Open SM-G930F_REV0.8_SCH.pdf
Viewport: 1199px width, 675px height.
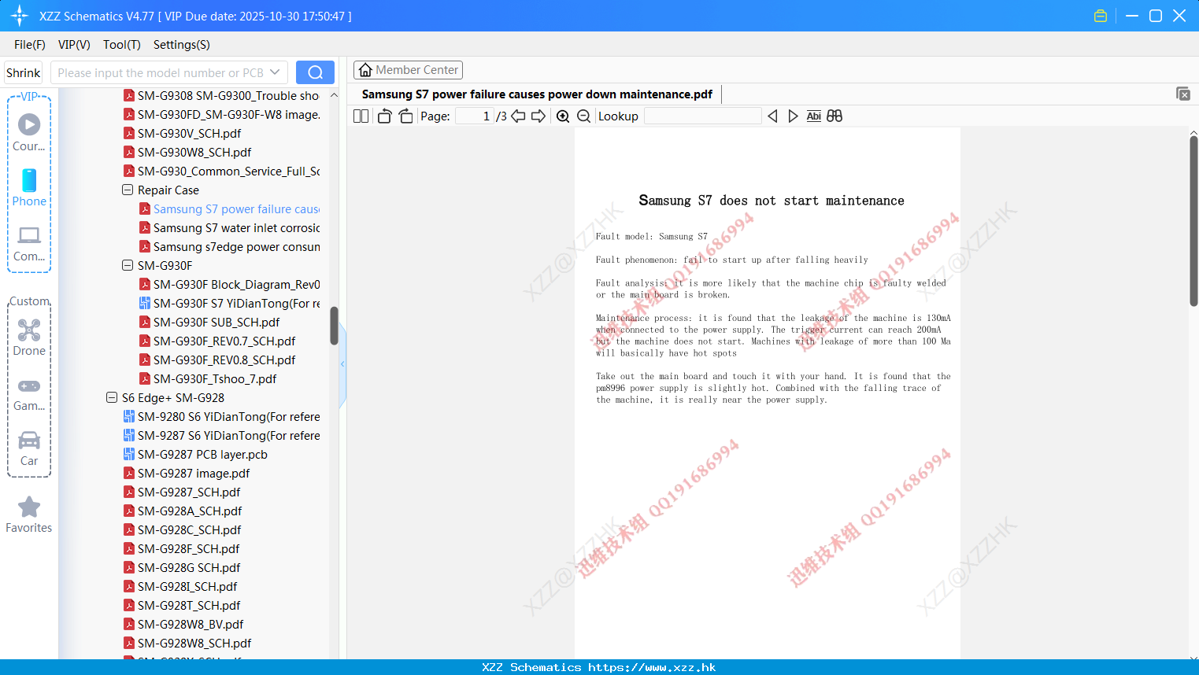pyautogui.click(x=217, y=360)
